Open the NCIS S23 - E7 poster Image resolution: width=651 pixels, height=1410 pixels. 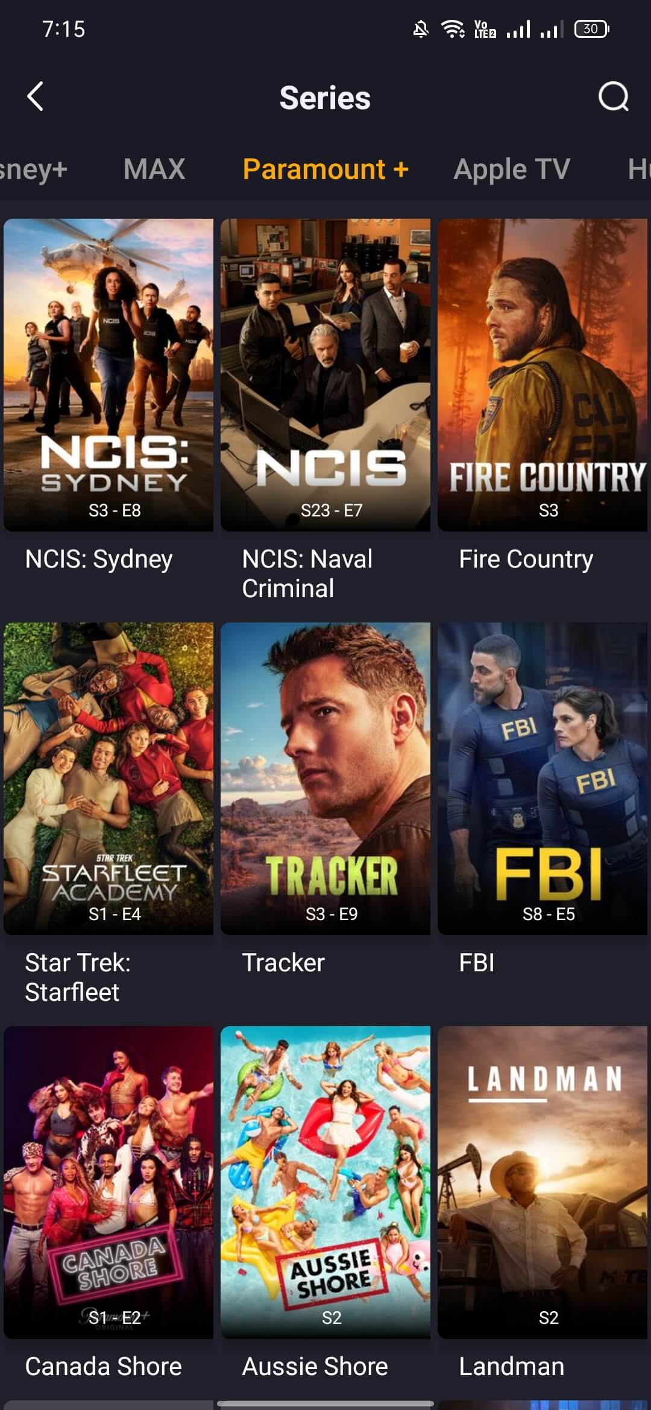coord(325,375)
